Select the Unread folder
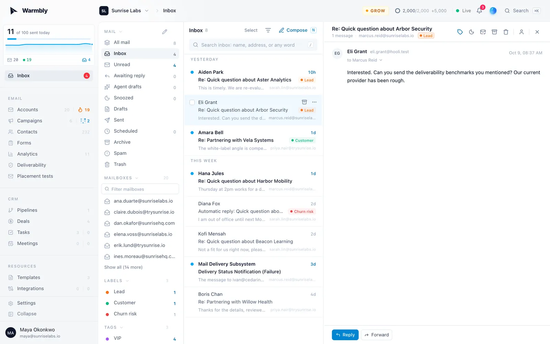The width and height of the screenshot is (550, 344). (x=140, y=65)
